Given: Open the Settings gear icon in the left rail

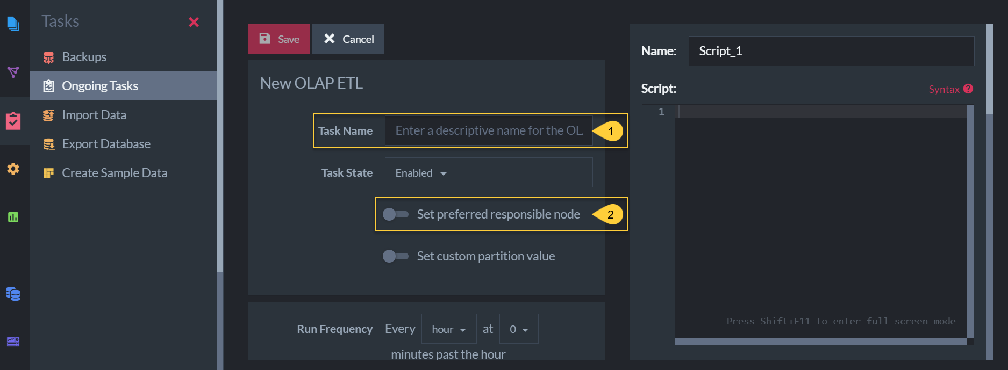Looking at the screenshot, I should pyautogui.click(x=13, y=169).
